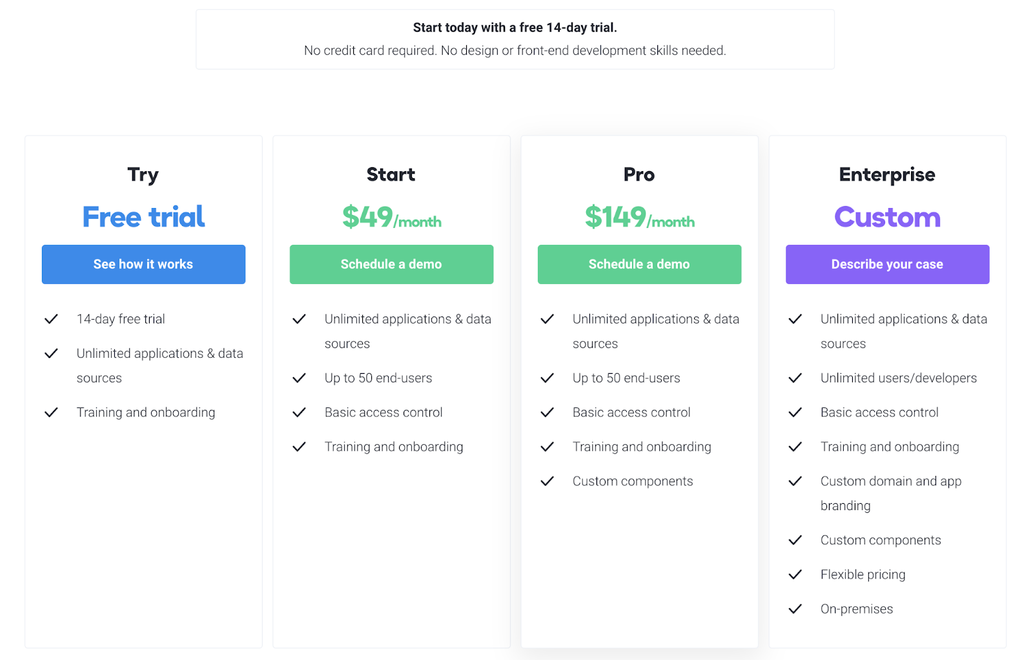The height and width of the screenshot is (660, 1033).
Task: Click checkmark beside Flexible pricing
Action: [795, 575]
